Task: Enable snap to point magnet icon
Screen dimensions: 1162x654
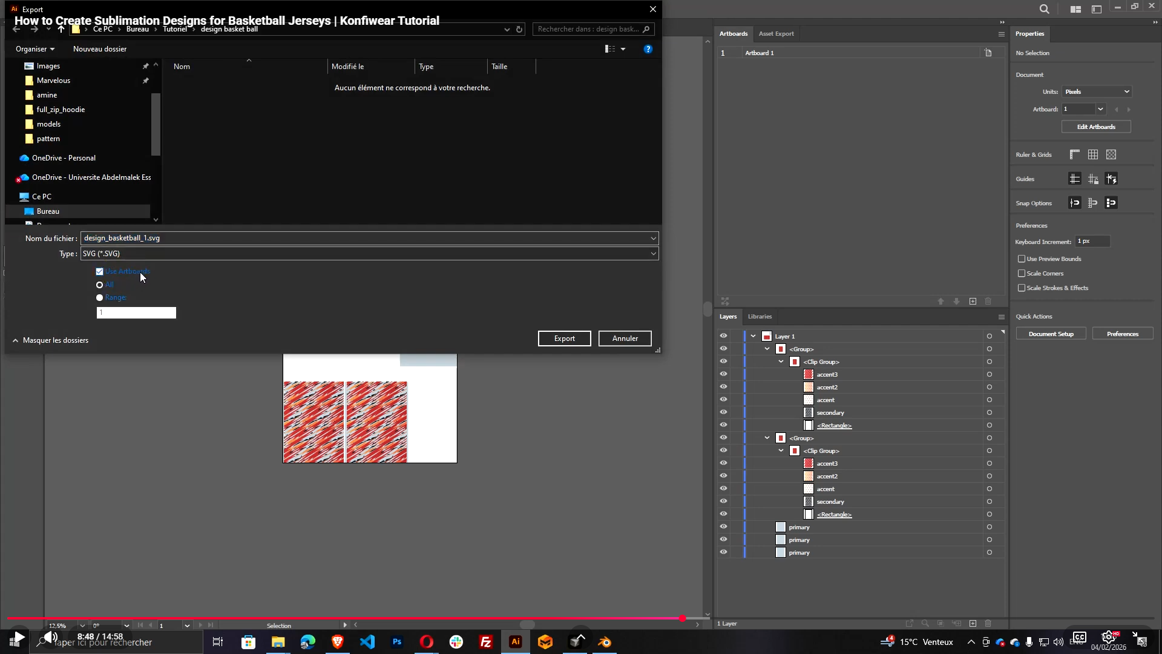Action: coord(1075,203)
